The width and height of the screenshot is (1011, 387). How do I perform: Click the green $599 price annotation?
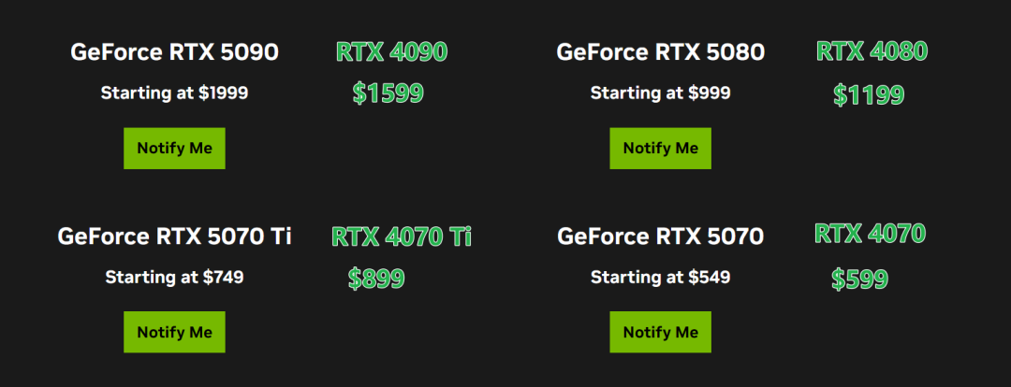pos(859,279)
